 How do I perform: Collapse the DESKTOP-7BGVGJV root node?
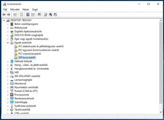point(4,20)
